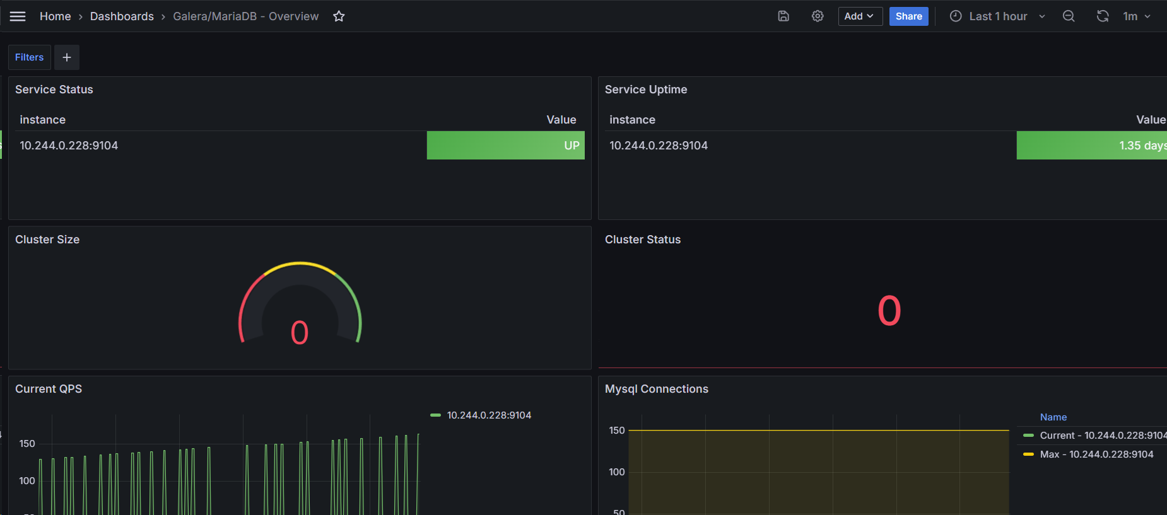Open the Cluster Size panel title
The height and width of the screenshot is (515, 1167).
47,240
